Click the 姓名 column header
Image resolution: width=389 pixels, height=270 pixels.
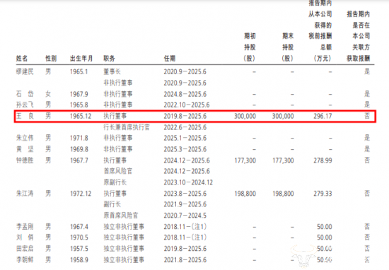click(22, 59)
